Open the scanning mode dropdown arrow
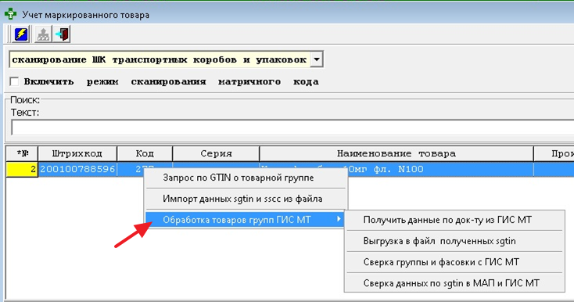Image resolution: width=574 pixels, height=302 pixels. [317, 59]
